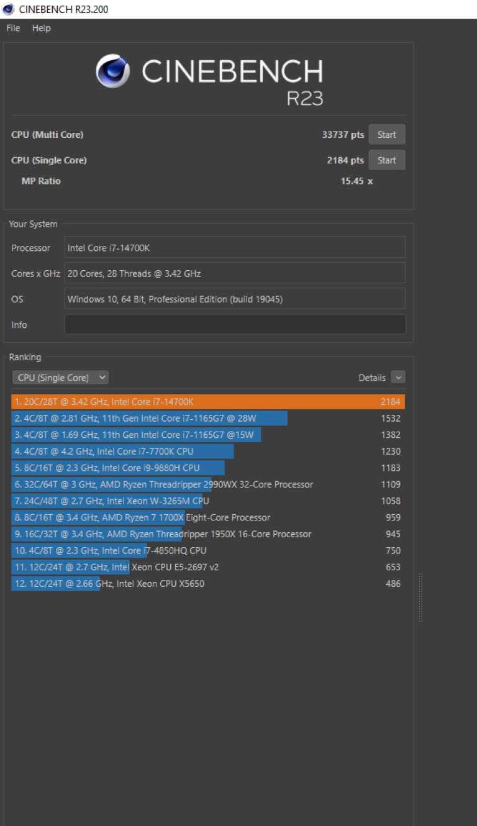
Task: Click the Cores x GHz field
Action: [x=235, y=273]
